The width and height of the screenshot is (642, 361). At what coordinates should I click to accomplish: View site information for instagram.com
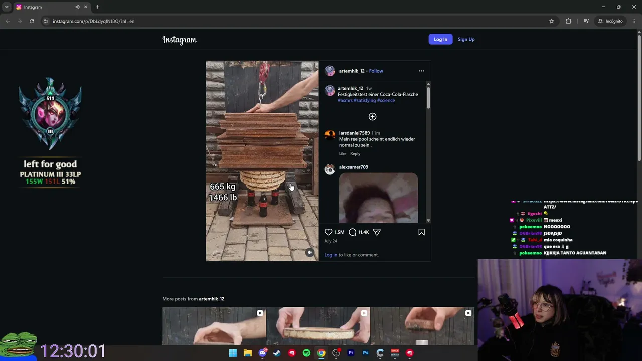pos(46,21)
